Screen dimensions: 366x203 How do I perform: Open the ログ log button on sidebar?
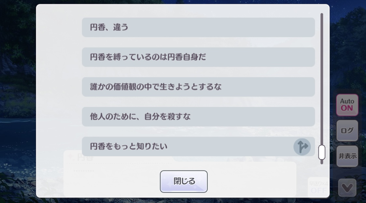pos(347,130)
